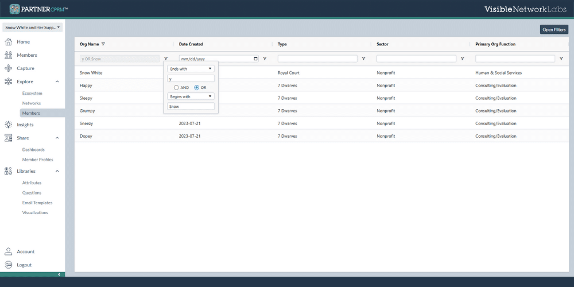Click the Home icon in sidebar

point(9,42)
